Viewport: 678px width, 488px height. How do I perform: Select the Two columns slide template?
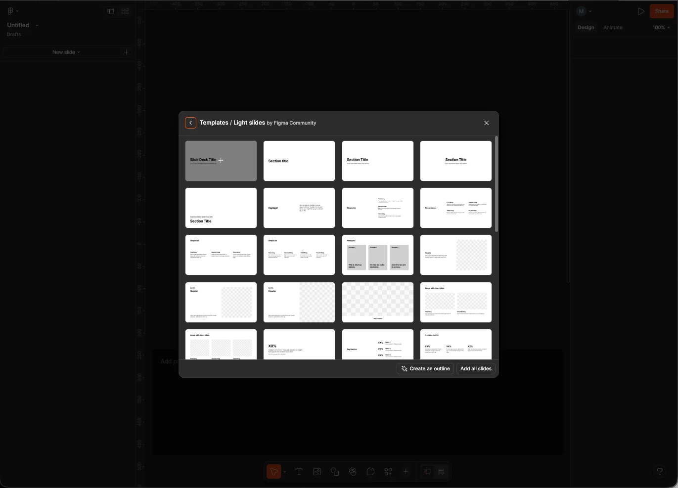(456, 208)
